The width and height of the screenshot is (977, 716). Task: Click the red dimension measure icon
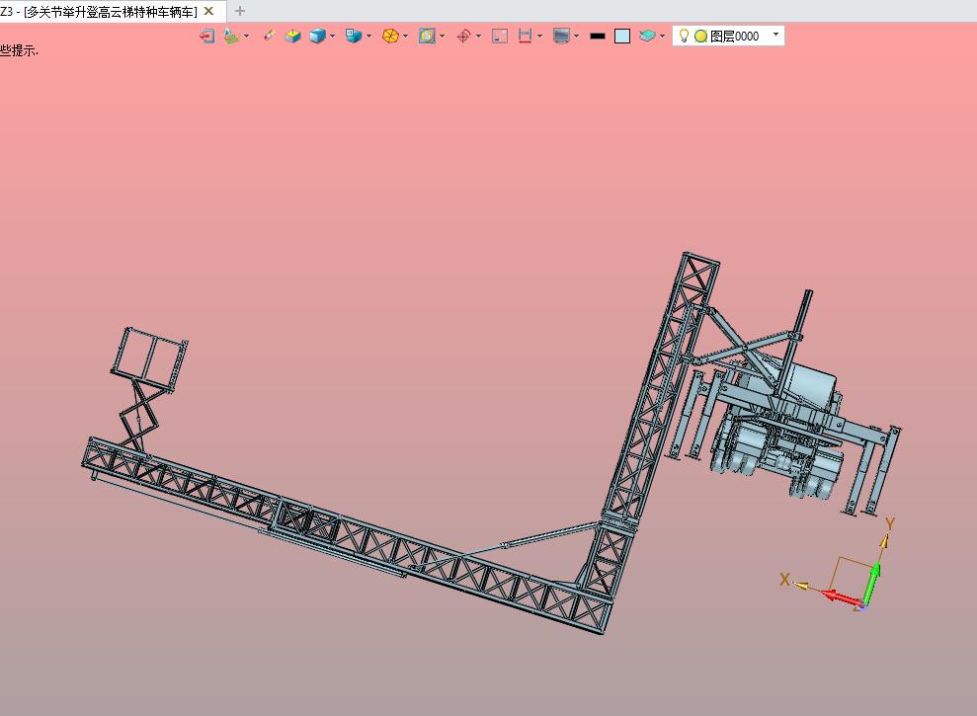(x=525, y=36)
